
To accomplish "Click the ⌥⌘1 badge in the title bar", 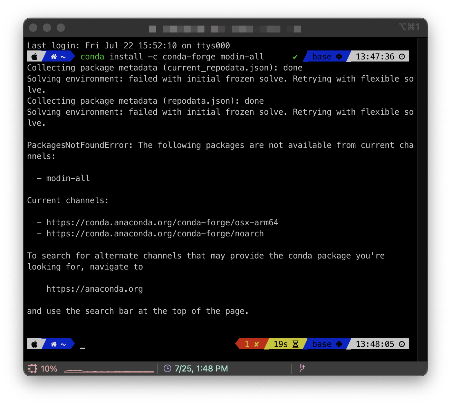I will pos(409,26).
